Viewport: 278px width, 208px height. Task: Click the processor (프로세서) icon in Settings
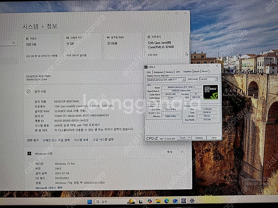tap(149, 37)
